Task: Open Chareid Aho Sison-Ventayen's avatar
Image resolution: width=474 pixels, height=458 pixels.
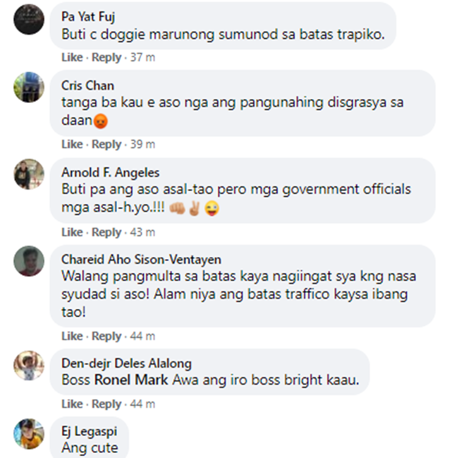Action: (x=29, y=261)
